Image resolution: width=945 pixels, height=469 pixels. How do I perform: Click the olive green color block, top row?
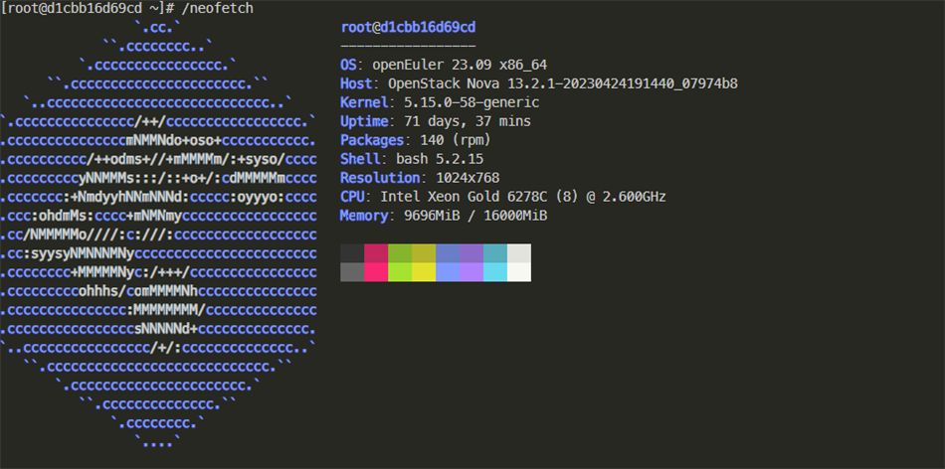(x=400, y=252)
